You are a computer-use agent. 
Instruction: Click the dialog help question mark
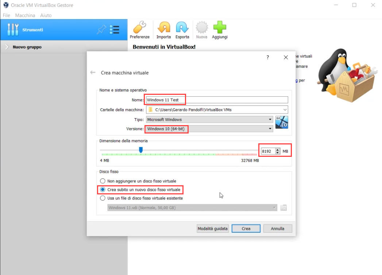pos(267,57)
